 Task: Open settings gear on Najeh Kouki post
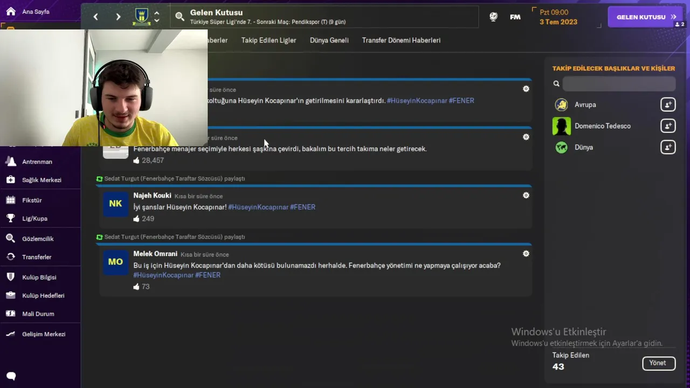click(x=526, y=195)
